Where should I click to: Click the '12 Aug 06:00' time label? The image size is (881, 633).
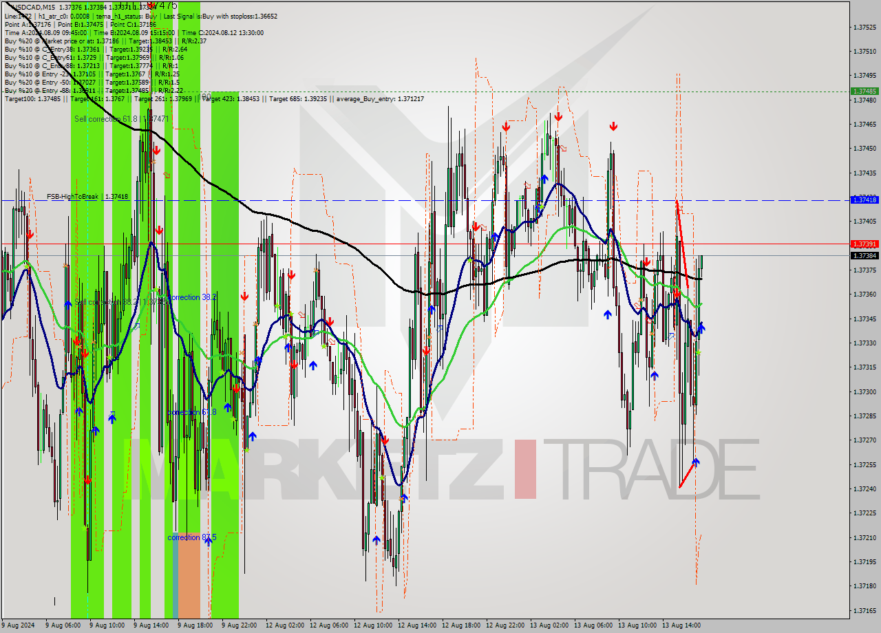328,625
